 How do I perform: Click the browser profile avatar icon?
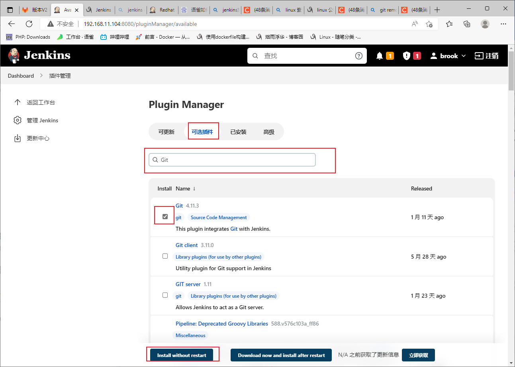pos(485,24)
